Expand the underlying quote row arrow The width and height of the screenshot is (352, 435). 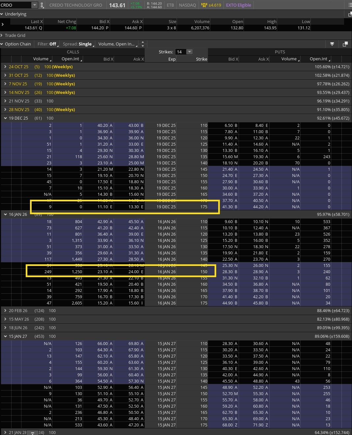(3, 24)
